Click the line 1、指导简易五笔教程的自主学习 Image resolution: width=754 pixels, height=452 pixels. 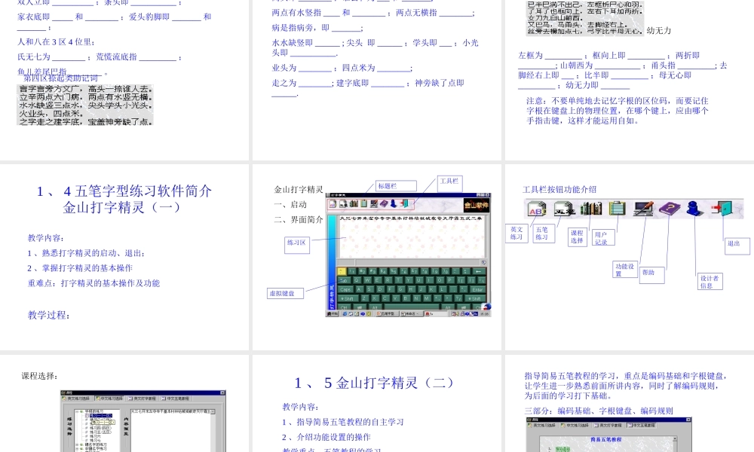click(x=343, y=422)
